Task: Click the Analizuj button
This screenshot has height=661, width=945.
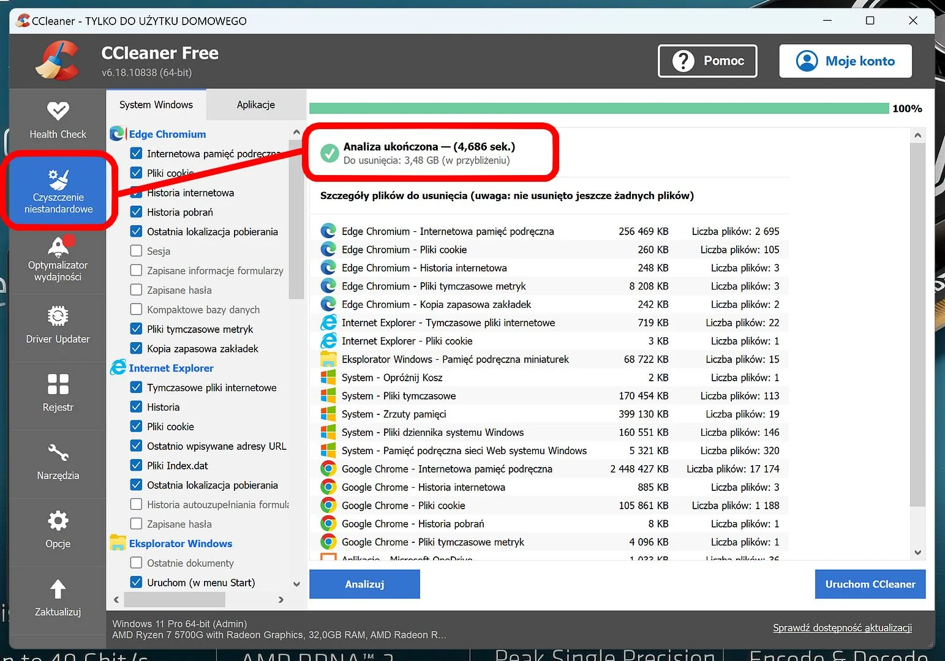Action: pos(364,584)
